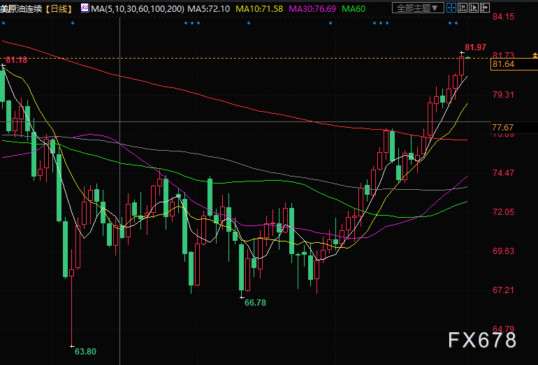
Task: Click the 72.05 axis price
Action: (503, 211)
